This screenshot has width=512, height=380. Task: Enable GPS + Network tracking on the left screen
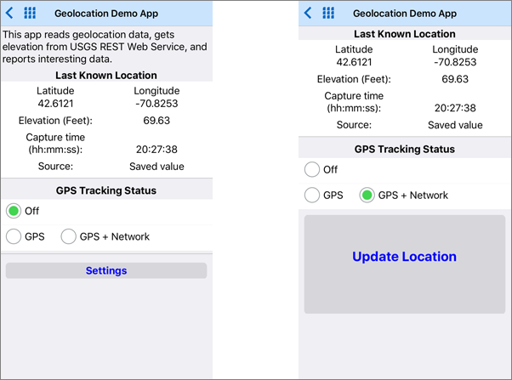69,236
